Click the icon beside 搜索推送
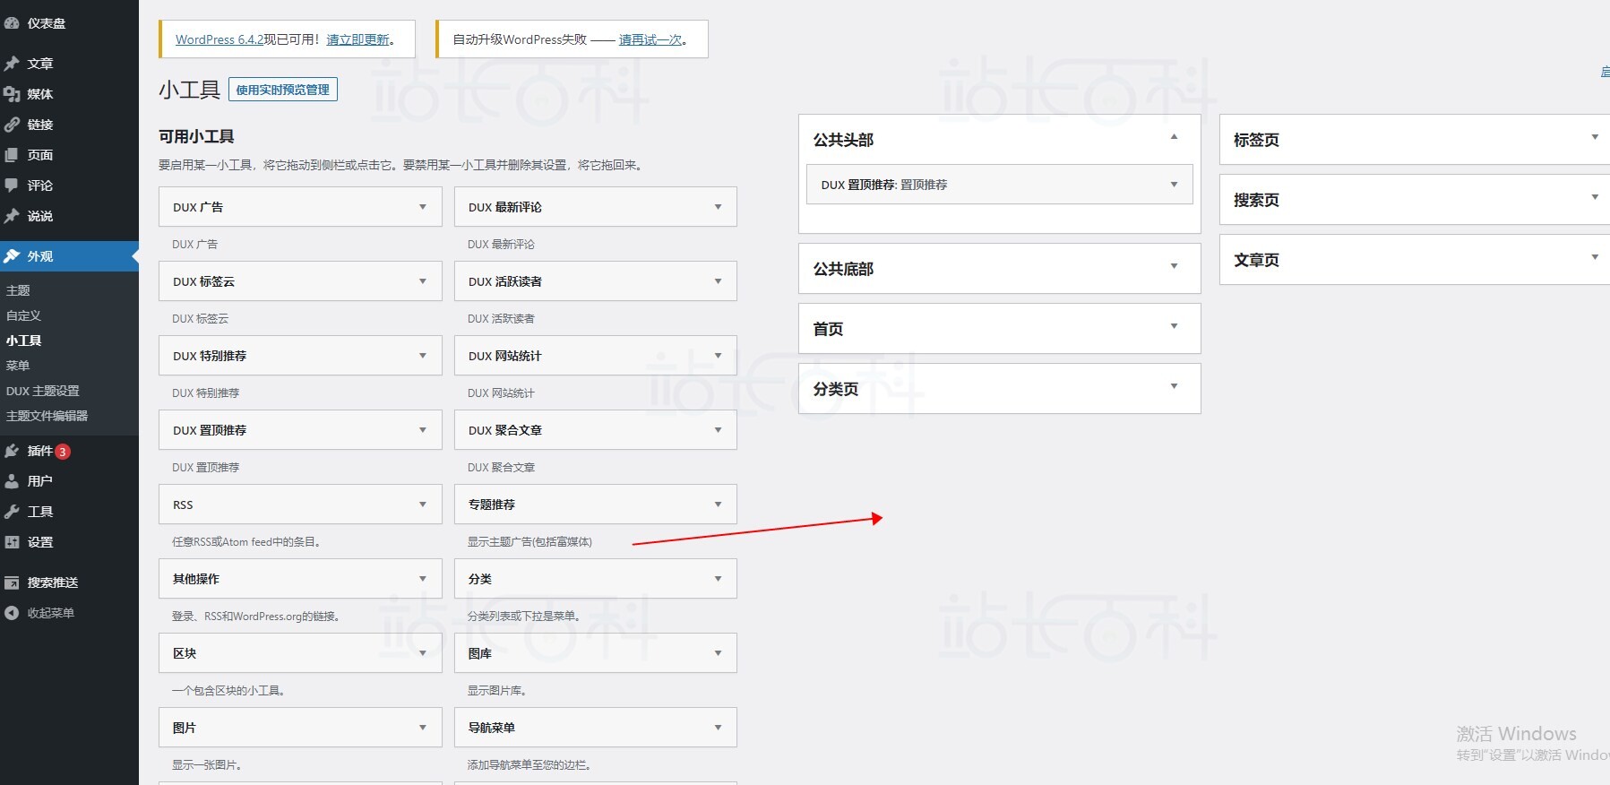1610x785 pixels. pos(12,582)
